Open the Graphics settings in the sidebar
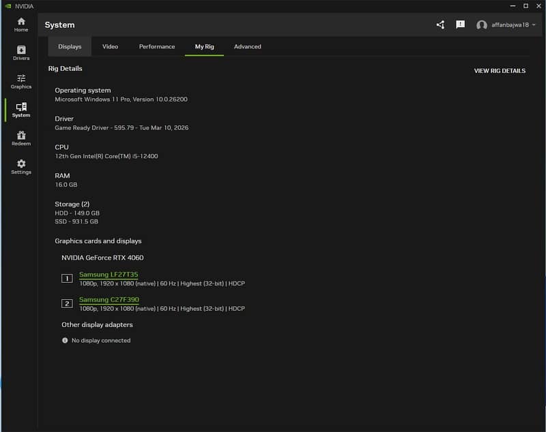 (21, 81)
